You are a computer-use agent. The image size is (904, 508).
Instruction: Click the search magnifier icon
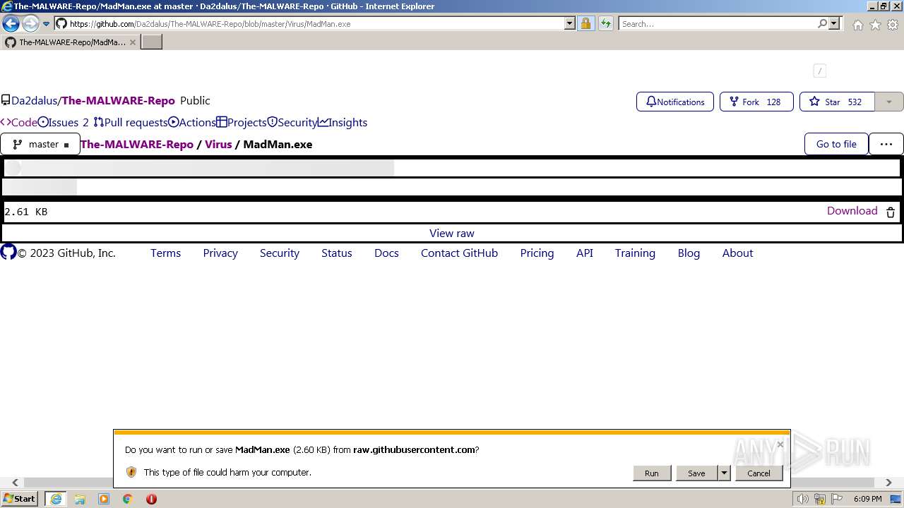(822, 23)
